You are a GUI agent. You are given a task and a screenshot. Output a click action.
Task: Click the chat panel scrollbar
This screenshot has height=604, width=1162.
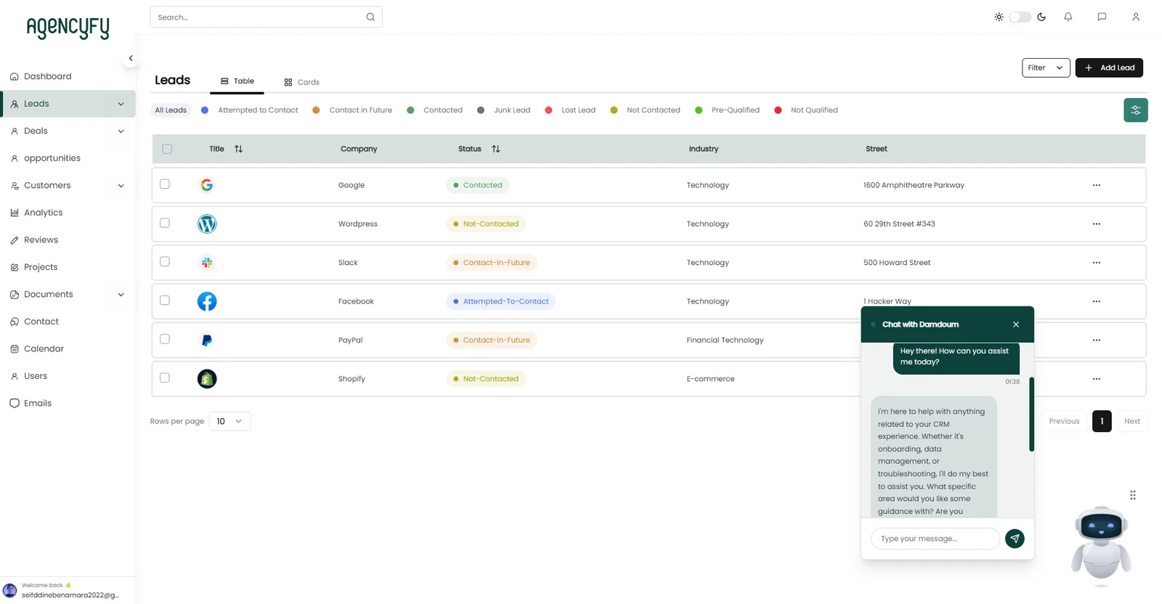pos(1031,415)
